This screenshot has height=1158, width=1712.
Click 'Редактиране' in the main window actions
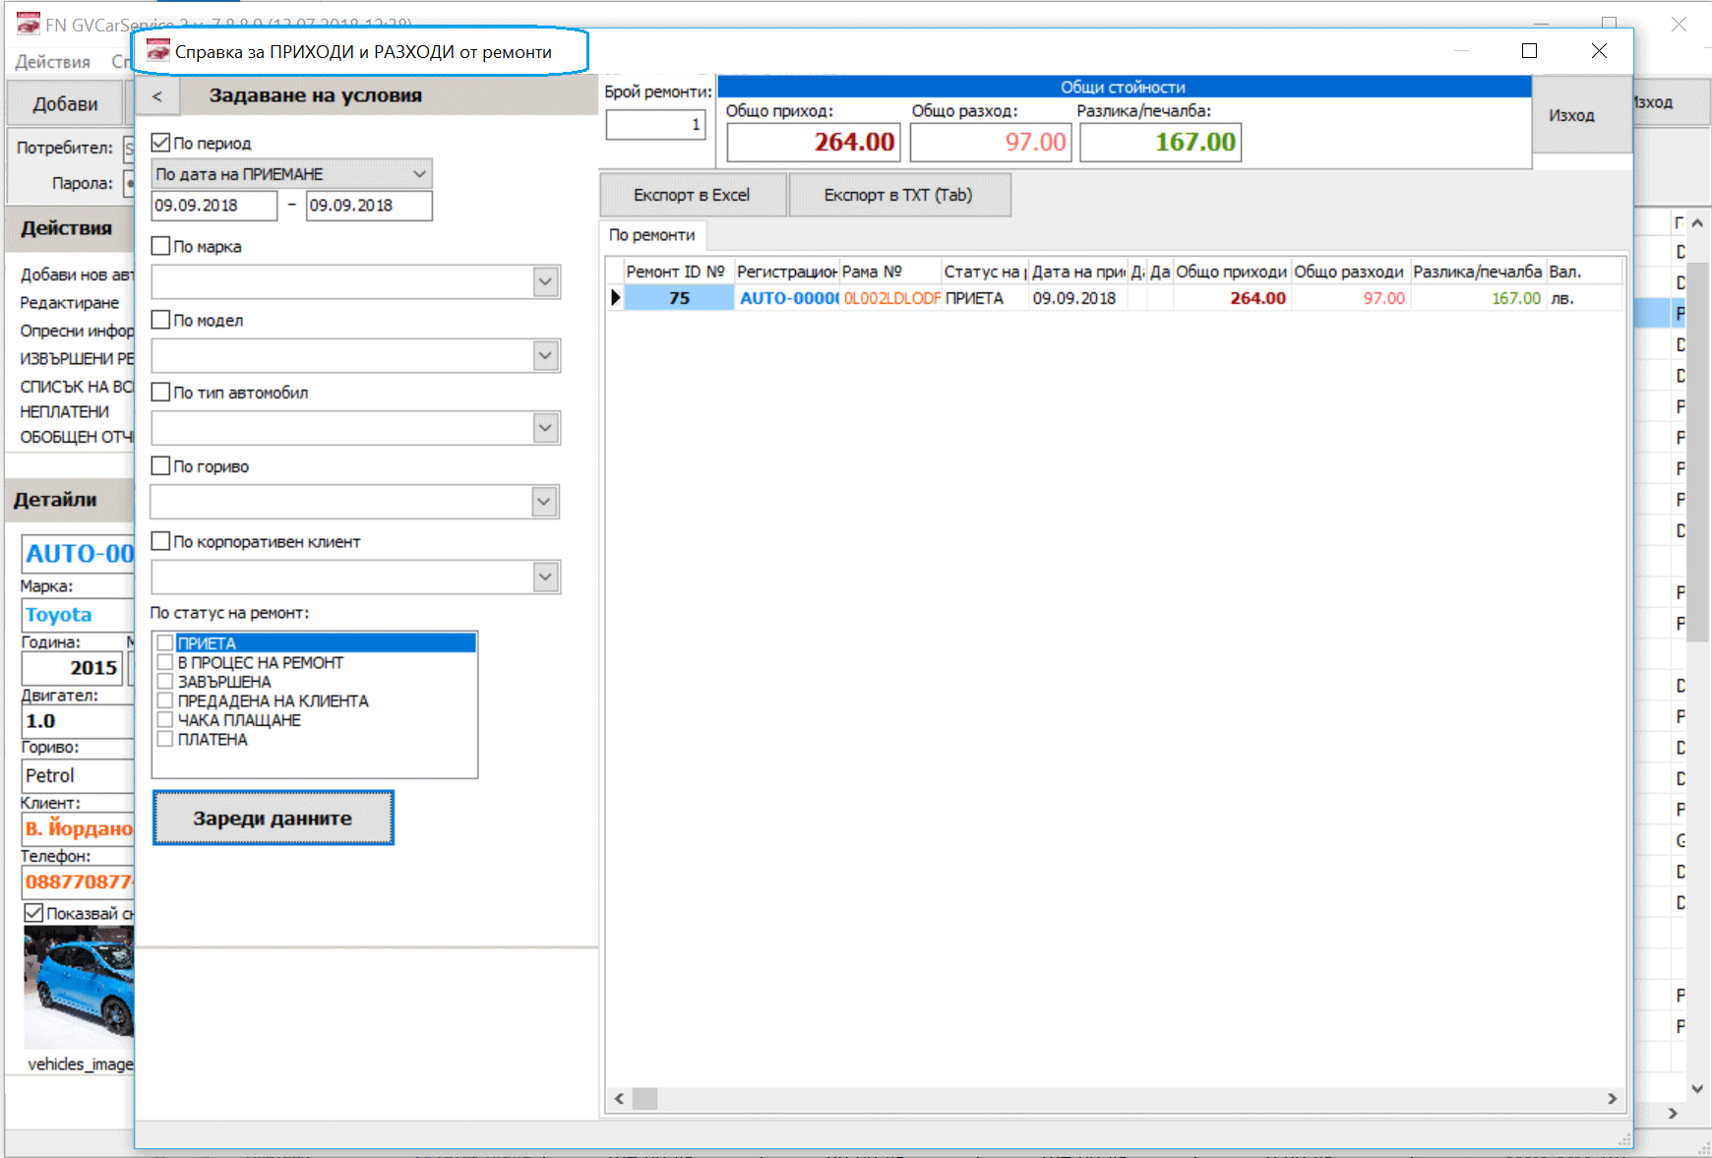pos(70,302)
